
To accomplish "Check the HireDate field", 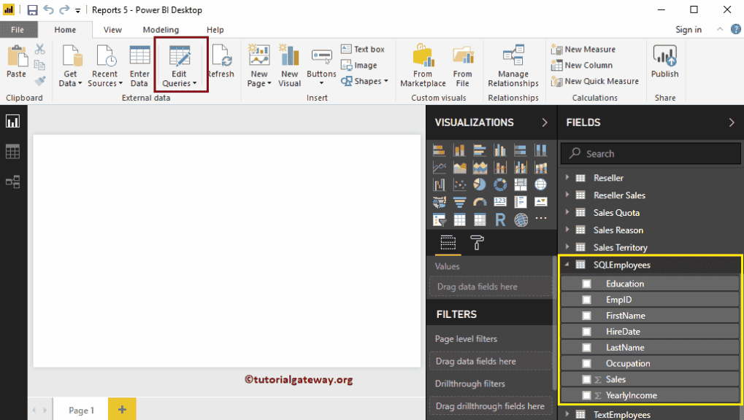I will [586, 331].
